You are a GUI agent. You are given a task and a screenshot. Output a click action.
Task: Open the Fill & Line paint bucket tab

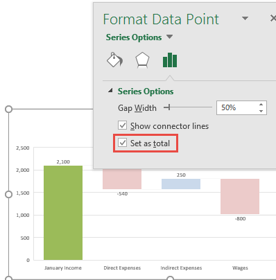[114, 60]
